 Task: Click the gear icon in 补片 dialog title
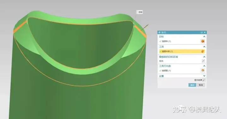pyautogui.click(x=160, y=32)
